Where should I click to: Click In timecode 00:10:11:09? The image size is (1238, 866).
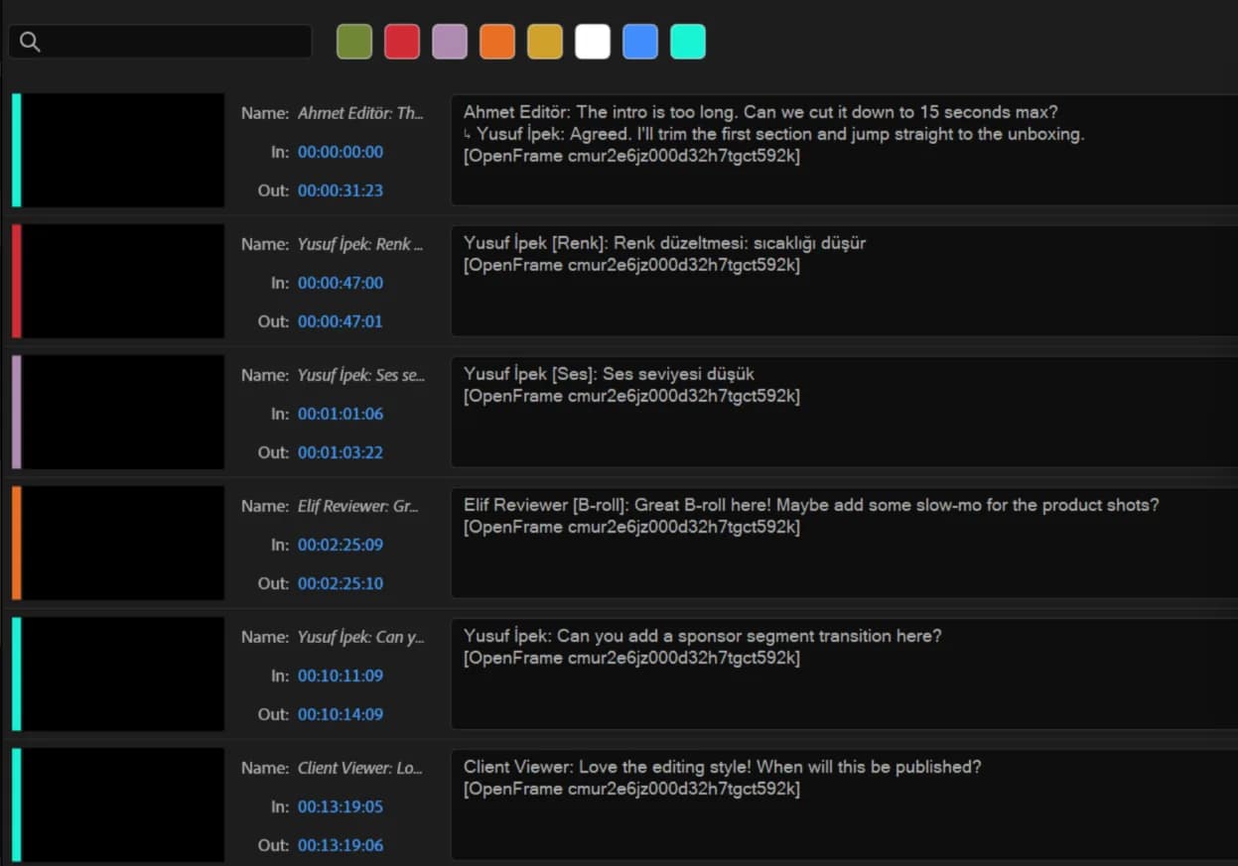pyautogui.click(x=341, y=676)
